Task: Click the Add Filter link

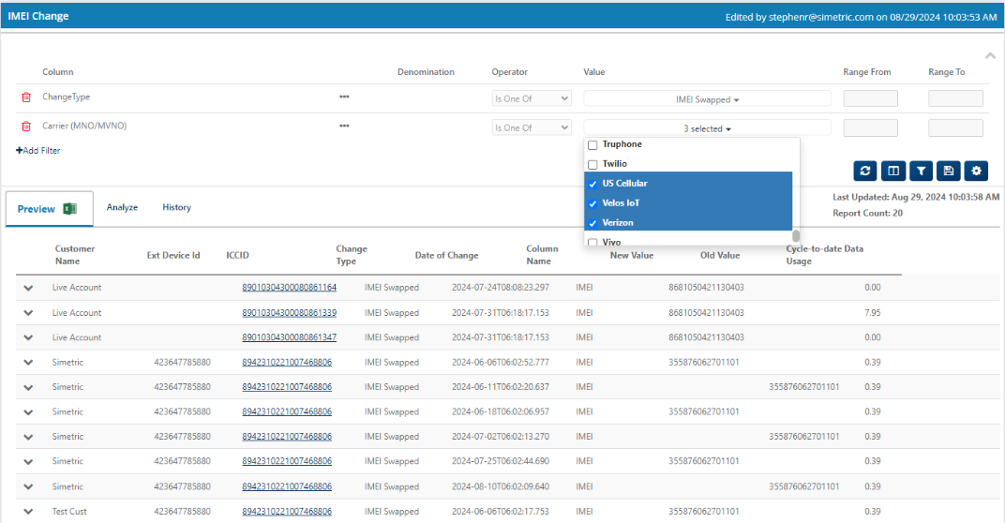Action: tap(37, 151)
